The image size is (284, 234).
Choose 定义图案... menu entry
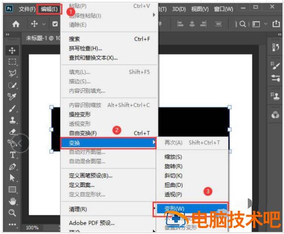tap(109, 185)
